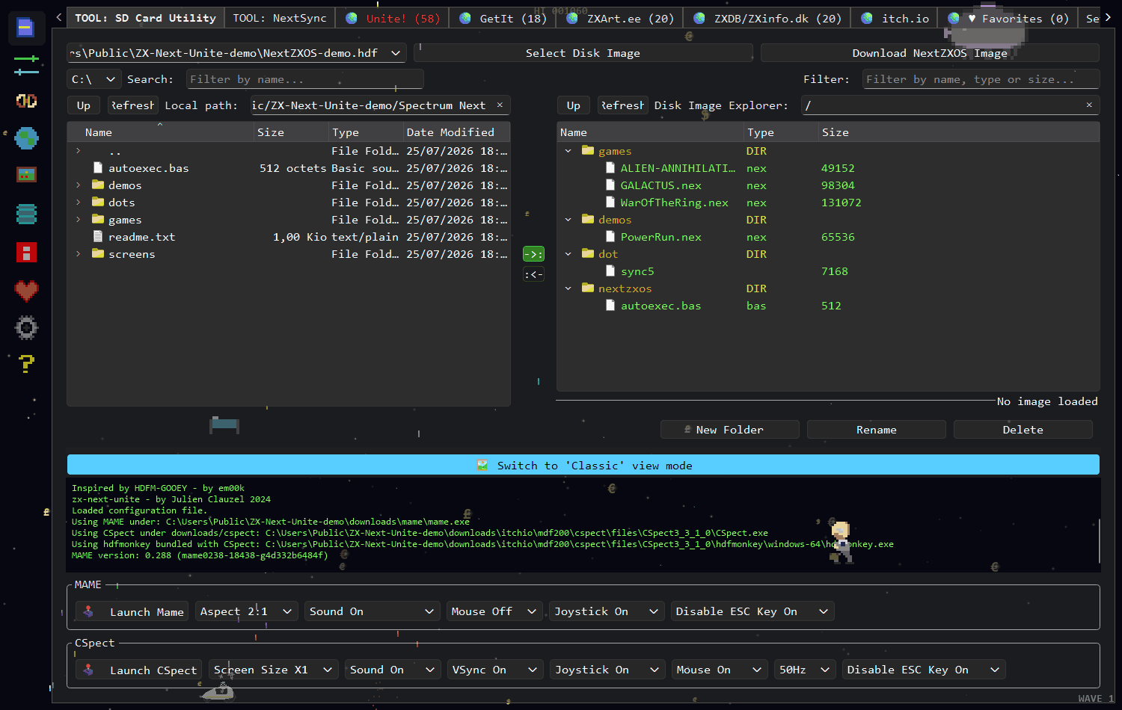Viewport: 1122px width, 710px height.
Task: Open the teal database sidebar icon
Action: click(26, 214)
